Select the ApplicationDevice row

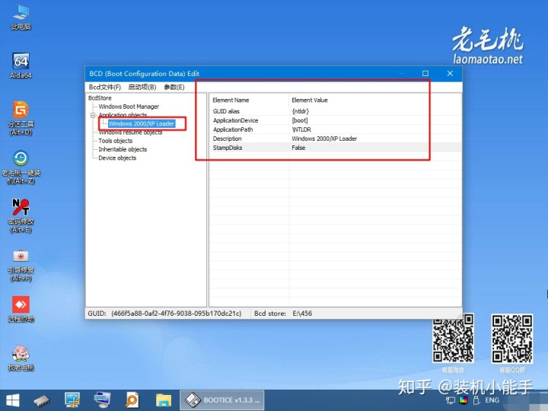[x=336, y=120]
